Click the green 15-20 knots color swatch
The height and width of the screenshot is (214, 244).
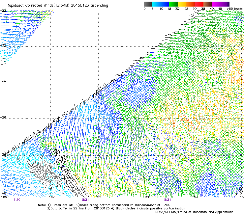(173, 4)
